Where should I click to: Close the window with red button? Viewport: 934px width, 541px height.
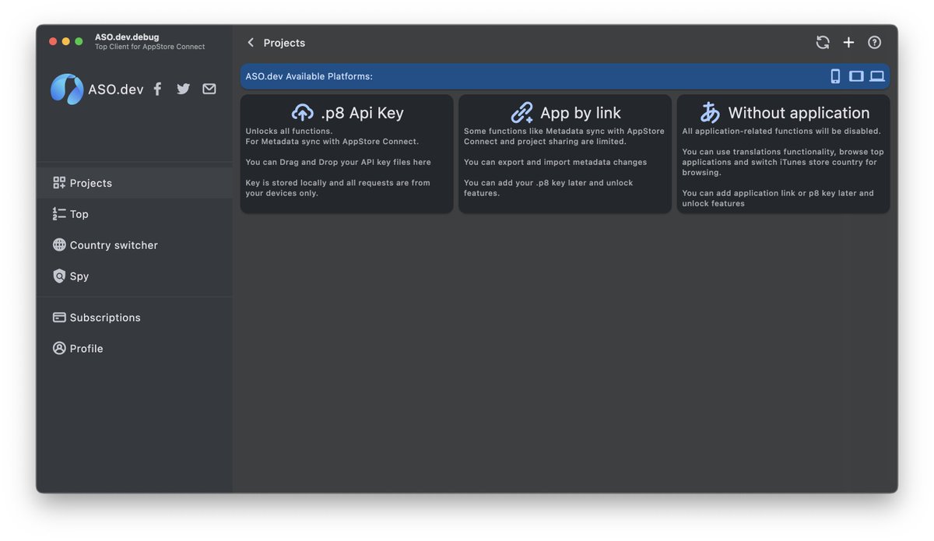[x=53, y=41]
